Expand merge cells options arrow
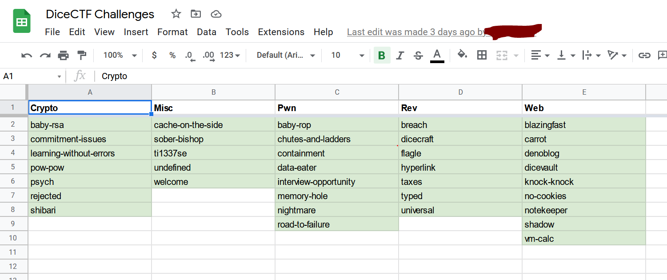Screen dimensions: 667x280 [x=516, y=56]
